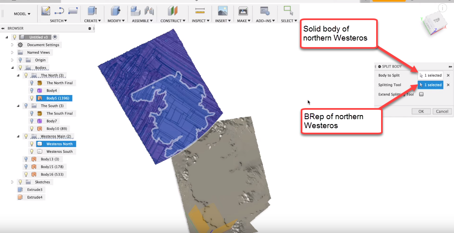
Task: Toggle visibility bulb of Westeros North
Action: (x=32, y=144)
